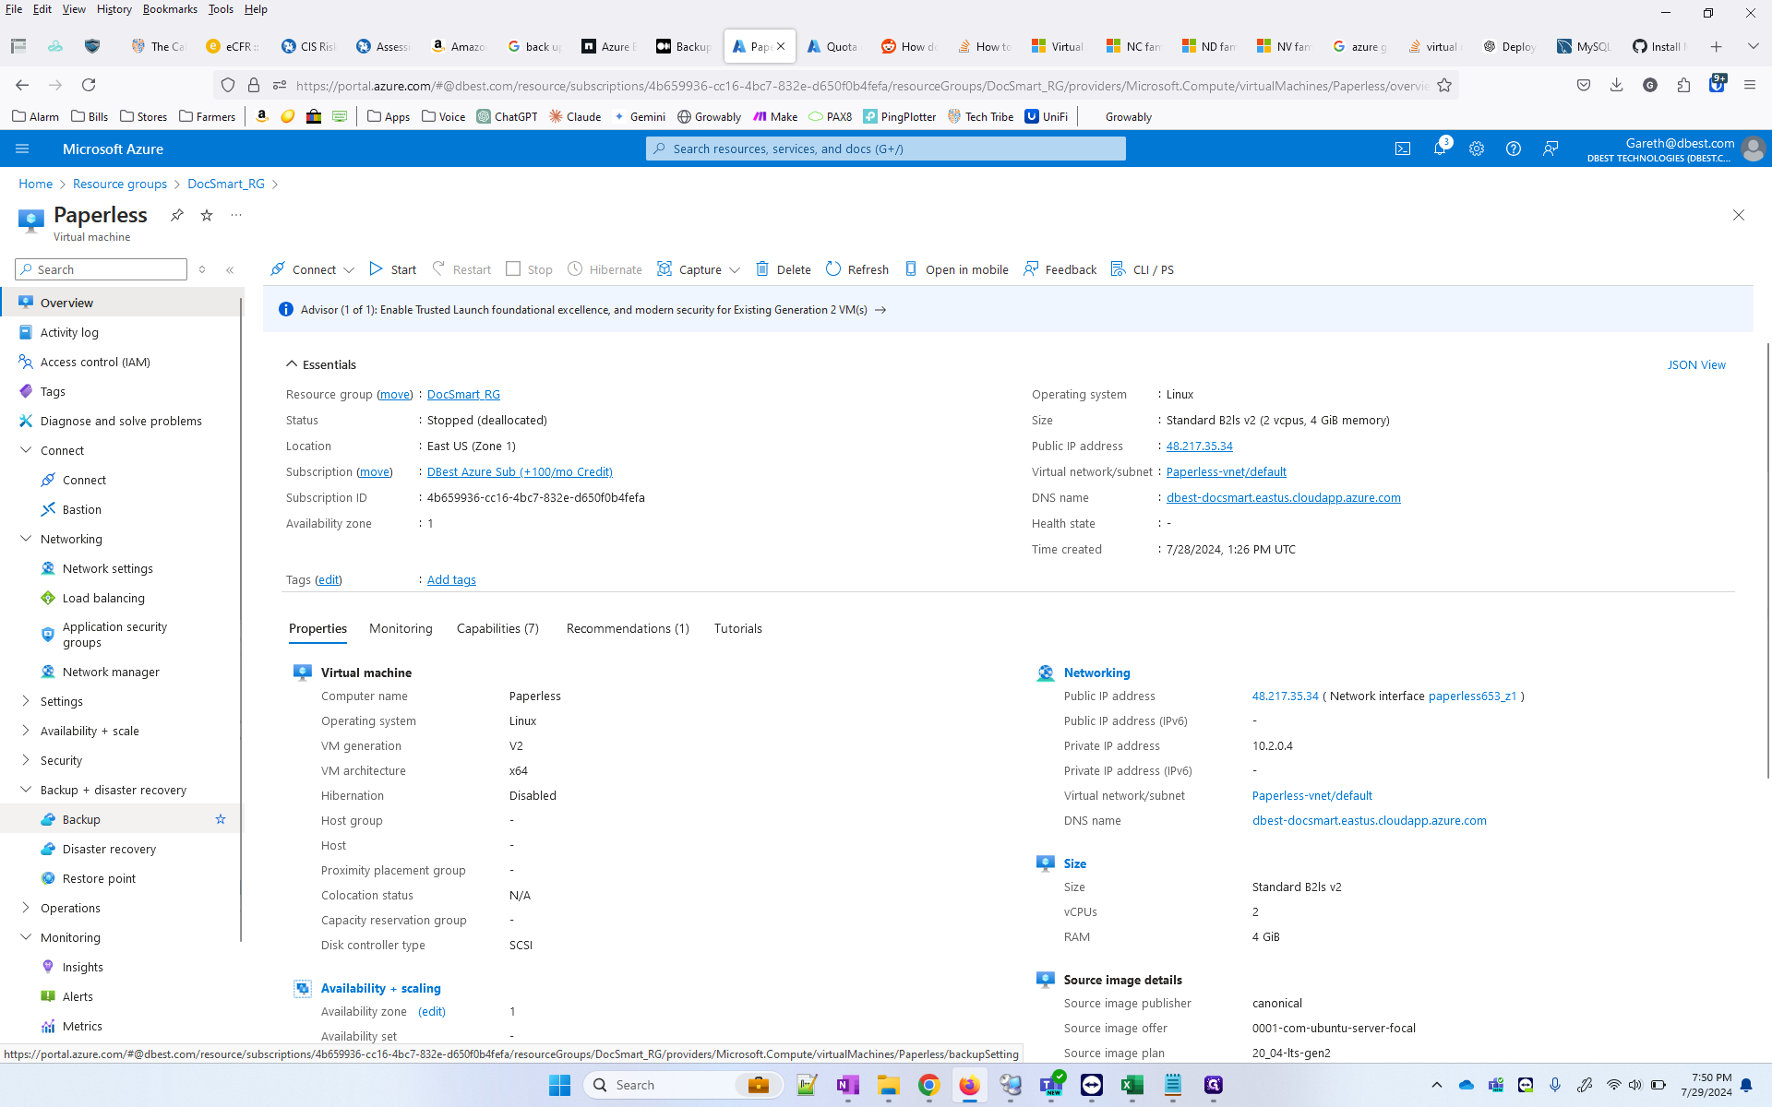The height and width of the screenshot is (1107, 1772).
Task: Click Add tags link
Action: tap(451, 579)
